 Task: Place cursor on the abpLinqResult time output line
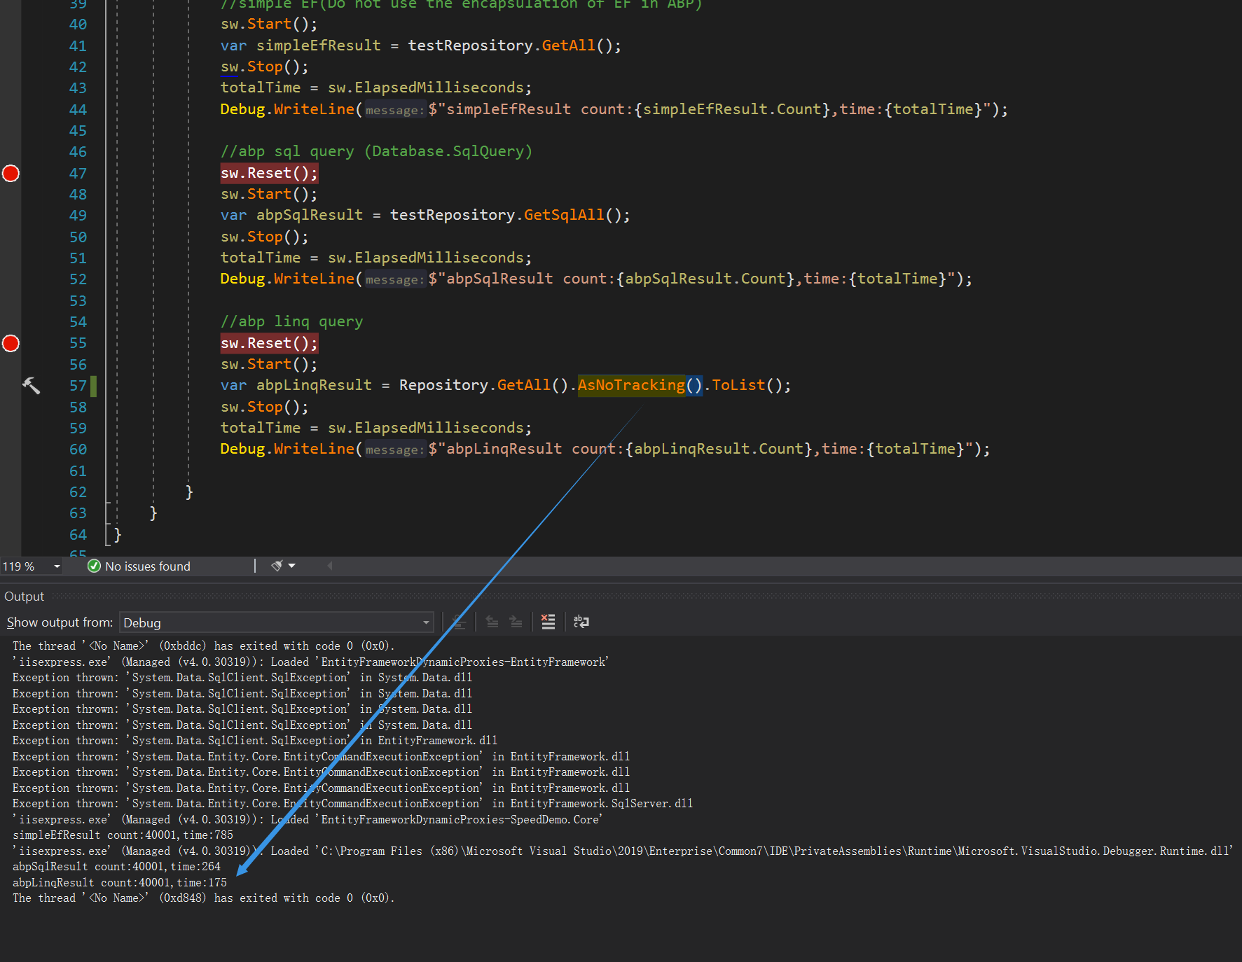coord(119,882)
